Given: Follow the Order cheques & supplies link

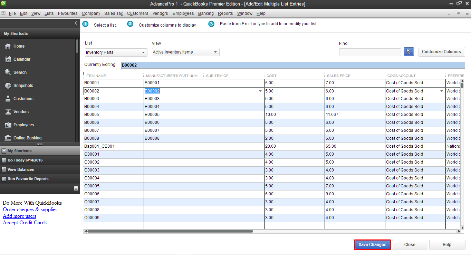Looking at the screenshot, I should [30, 209].
